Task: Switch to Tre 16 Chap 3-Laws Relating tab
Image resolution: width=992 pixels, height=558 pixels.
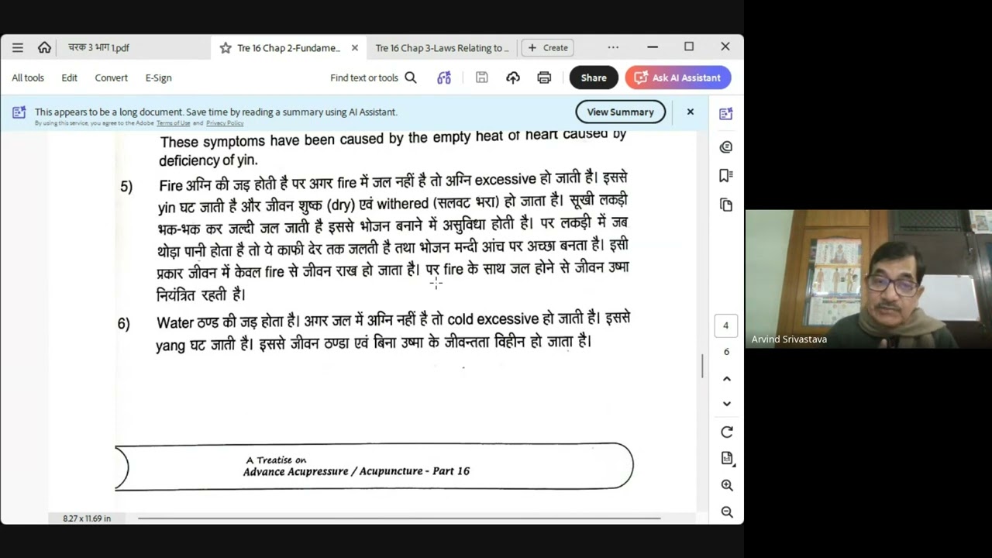Action: coord(442,47)
